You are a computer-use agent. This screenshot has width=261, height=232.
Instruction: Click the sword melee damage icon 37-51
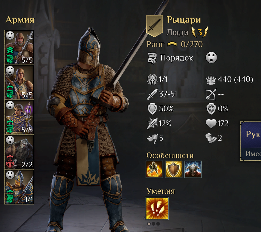point(152,94)
